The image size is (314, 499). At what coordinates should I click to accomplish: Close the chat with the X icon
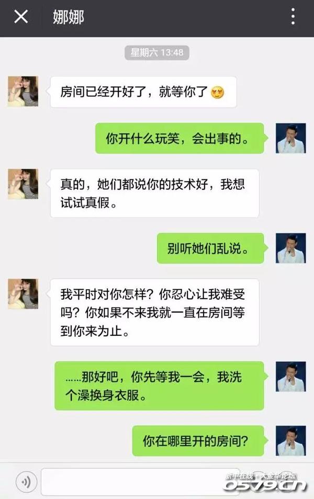[21, 16]
